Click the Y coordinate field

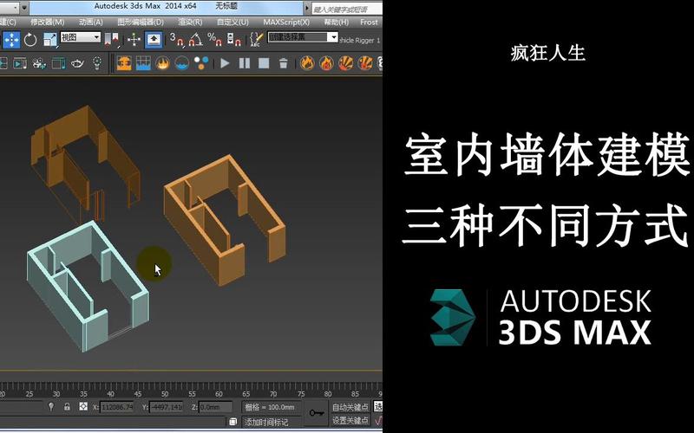(167, 407)
